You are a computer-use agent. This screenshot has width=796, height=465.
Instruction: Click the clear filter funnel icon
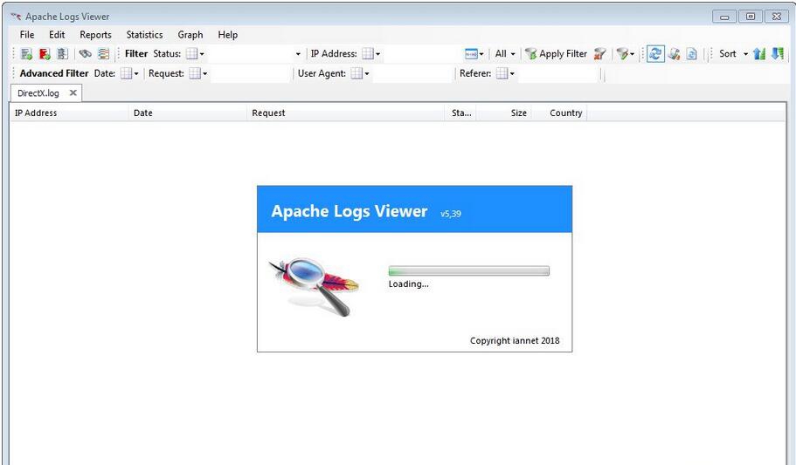pos(600,54)
